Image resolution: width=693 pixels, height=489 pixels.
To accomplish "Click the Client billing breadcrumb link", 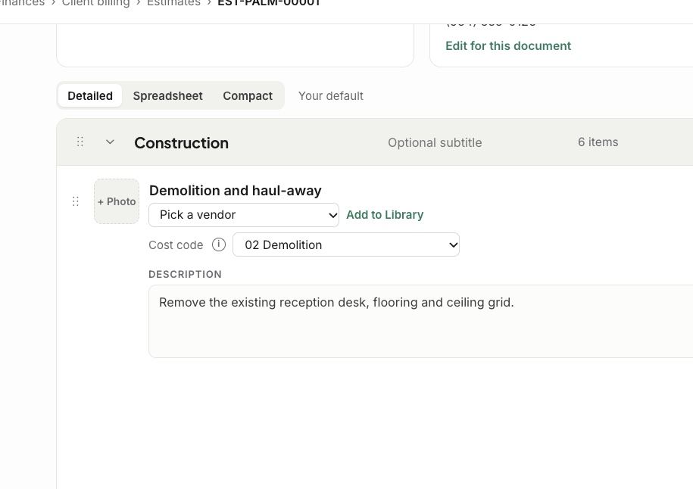I will (96, 3).
